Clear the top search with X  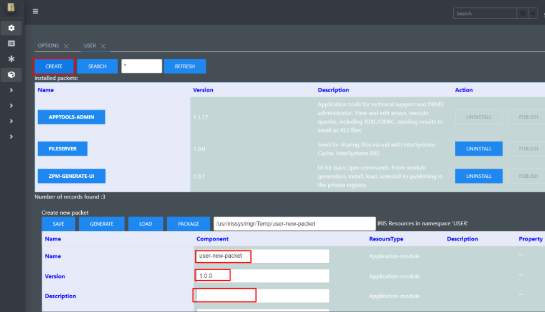[533, 13]
